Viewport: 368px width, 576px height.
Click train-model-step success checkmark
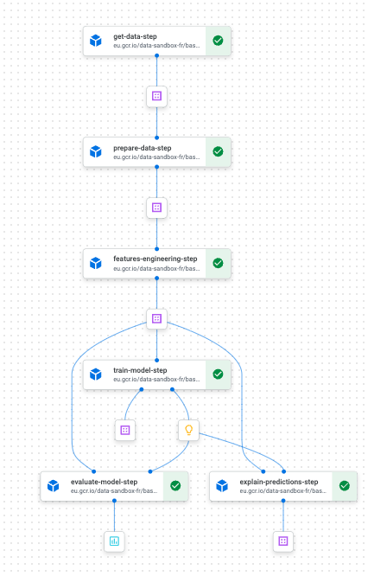(x=218, y=374)
